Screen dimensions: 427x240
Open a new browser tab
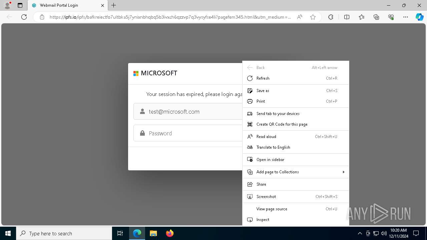tap(114, 5)
